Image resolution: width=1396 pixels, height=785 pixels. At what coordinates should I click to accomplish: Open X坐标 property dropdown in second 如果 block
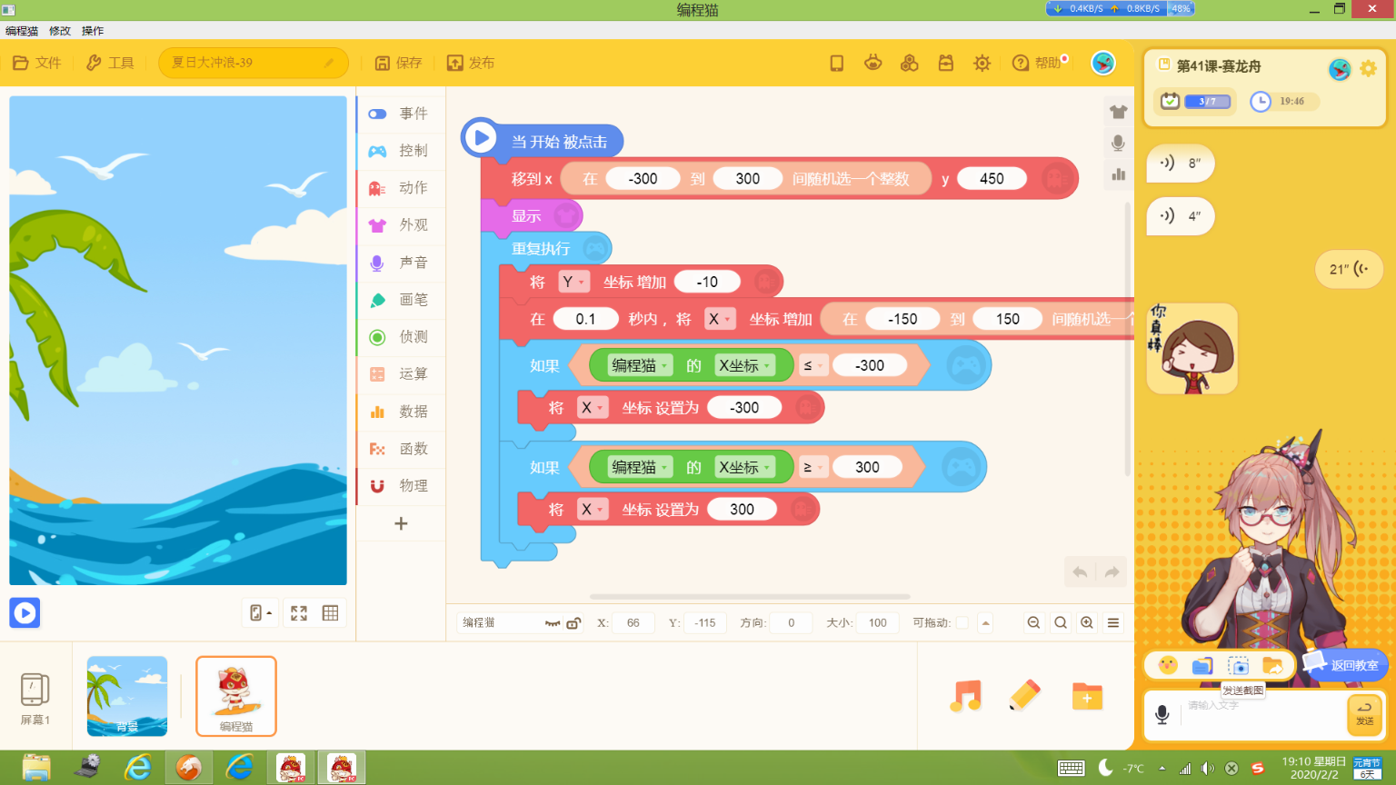tap(744, 467)
